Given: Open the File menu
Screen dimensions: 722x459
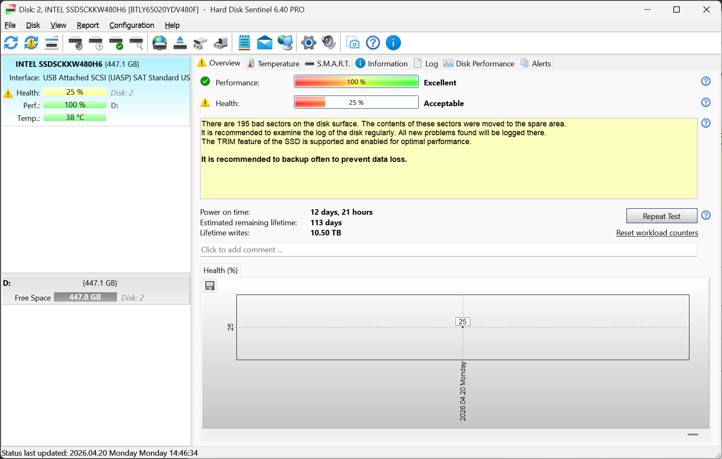Looking at the screenshot, I should click(10, 25).
